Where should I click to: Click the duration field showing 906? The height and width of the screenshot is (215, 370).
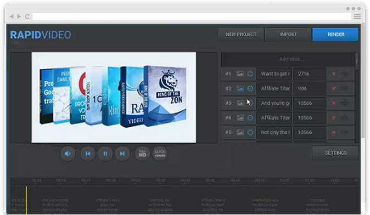pos(310,88)
